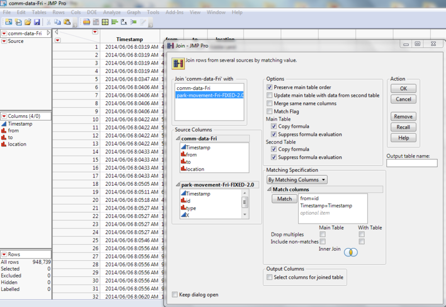Open the Tabulate toolbar icon
The width and height of the screenshot is (446, 307).
[96, 22]
